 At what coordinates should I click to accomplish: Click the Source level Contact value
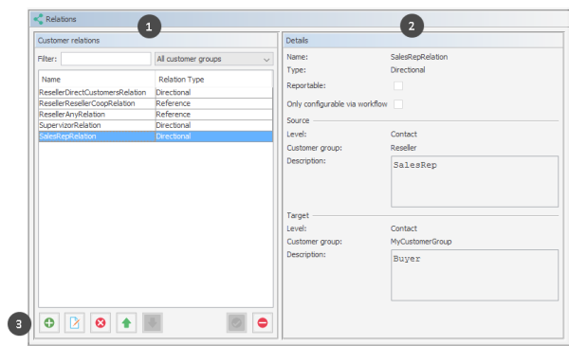404,135
